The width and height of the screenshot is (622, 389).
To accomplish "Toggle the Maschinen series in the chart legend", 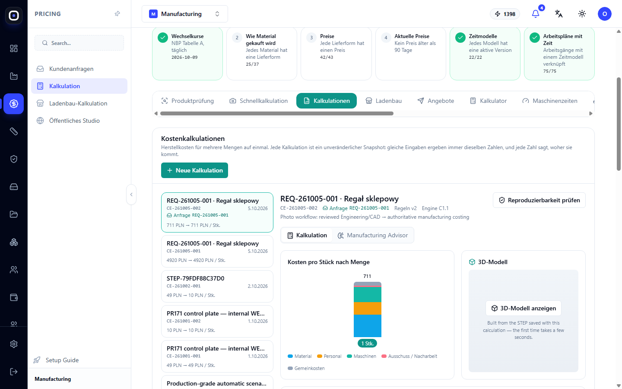I will tap(362, 356).
